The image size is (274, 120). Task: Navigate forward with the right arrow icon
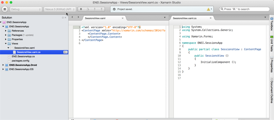coord(78,17)
